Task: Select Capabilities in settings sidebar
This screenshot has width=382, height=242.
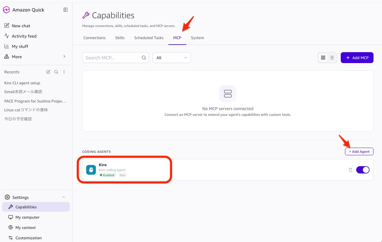Action: [36, 207]
